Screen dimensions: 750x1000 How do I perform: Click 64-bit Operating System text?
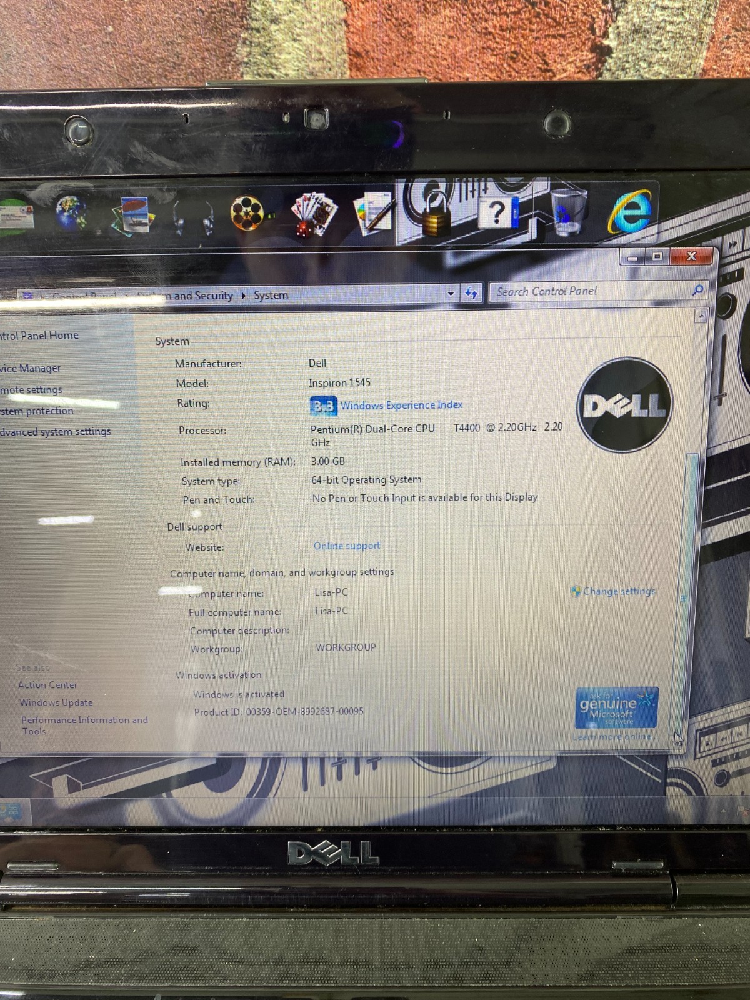(366, 480)
